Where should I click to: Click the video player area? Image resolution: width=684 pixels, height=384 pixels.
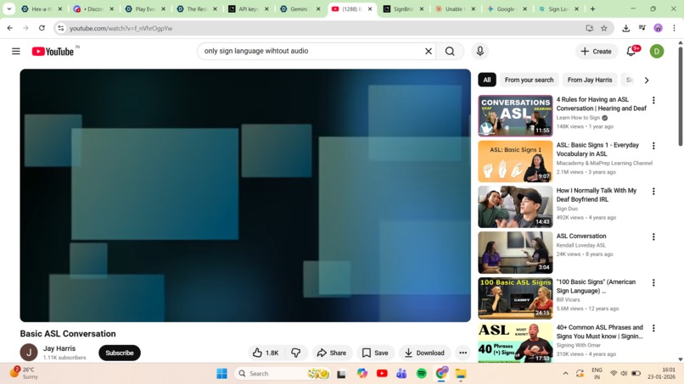pyautogui.click(x=245, y=195)
